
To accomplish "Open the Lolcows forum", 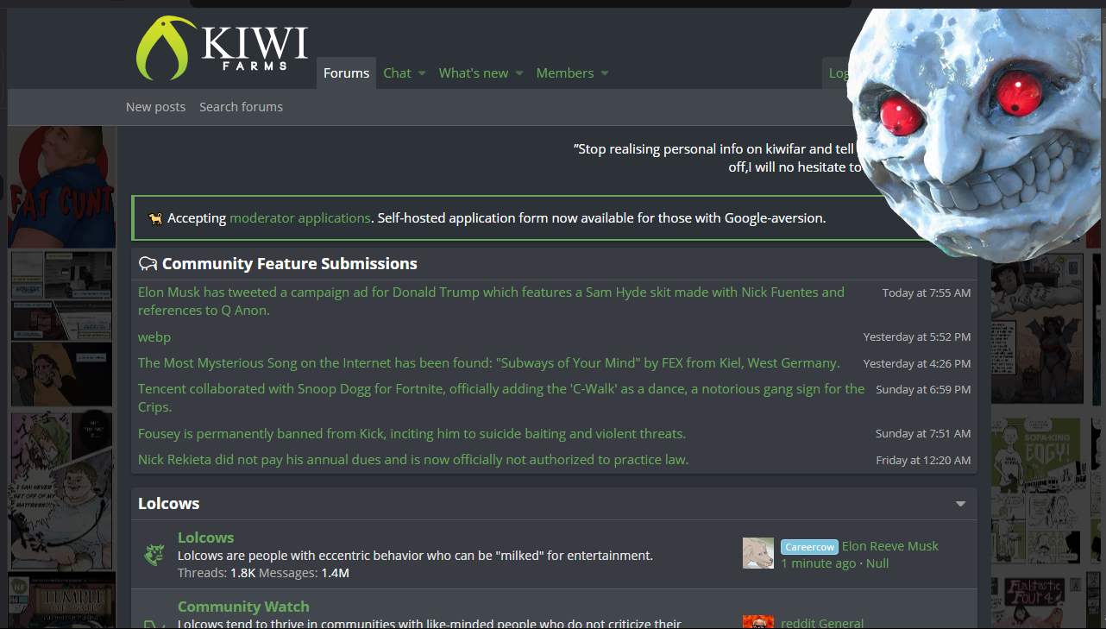I will tap(205, 538).
